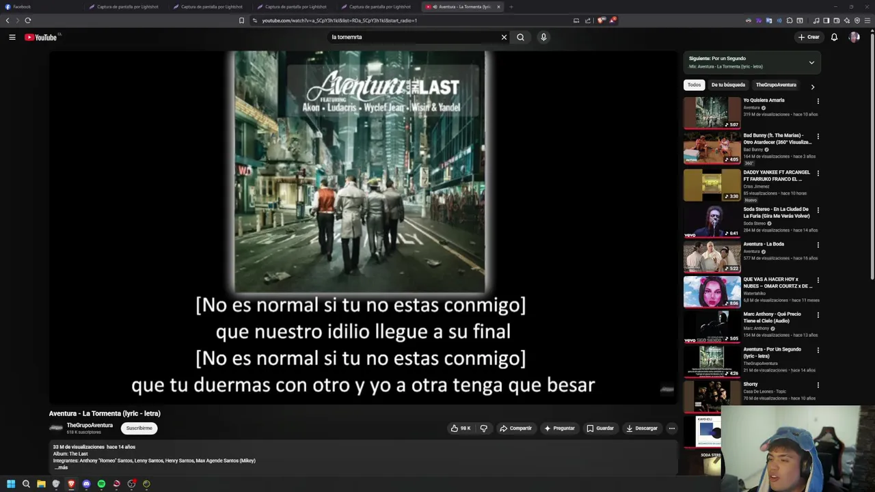Open File Explorer from taskbar
Image resolution: width=875 pixels, height=492 pixels.
pos(41,484)
